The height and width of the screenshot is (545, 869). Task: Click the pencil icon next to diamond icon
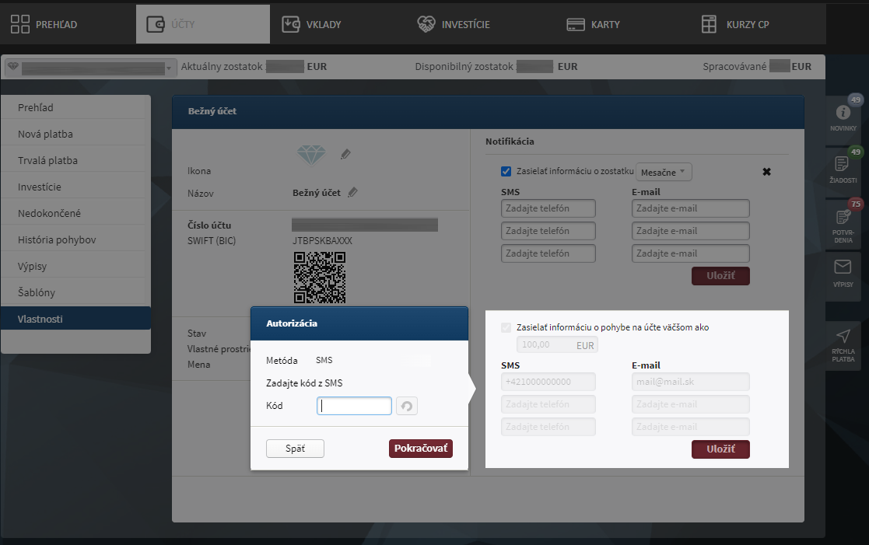345,155
